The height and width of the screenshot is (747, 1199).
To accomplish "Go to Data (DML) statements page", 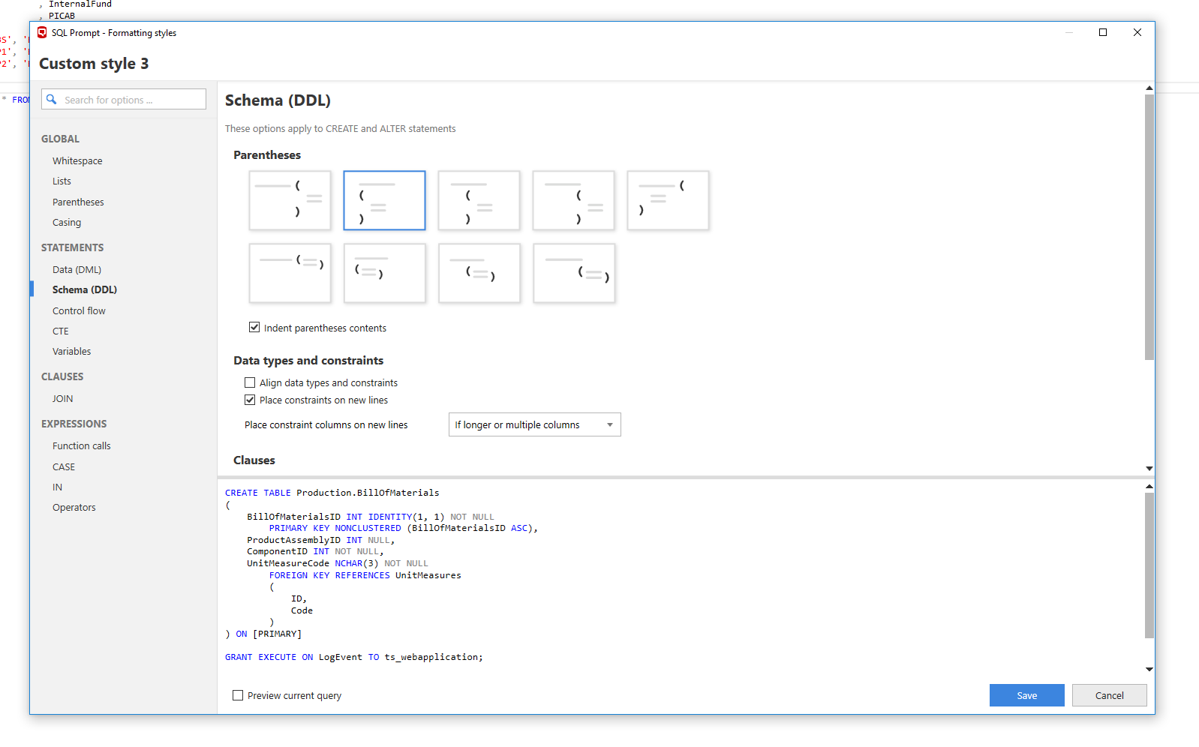I will [77, 270].
